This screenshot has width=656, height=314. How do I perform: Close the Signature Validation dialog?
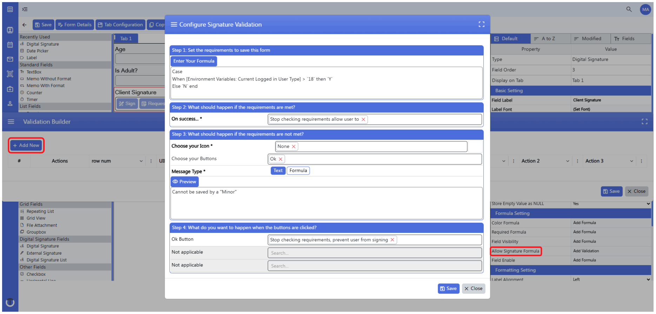(473, 289)
